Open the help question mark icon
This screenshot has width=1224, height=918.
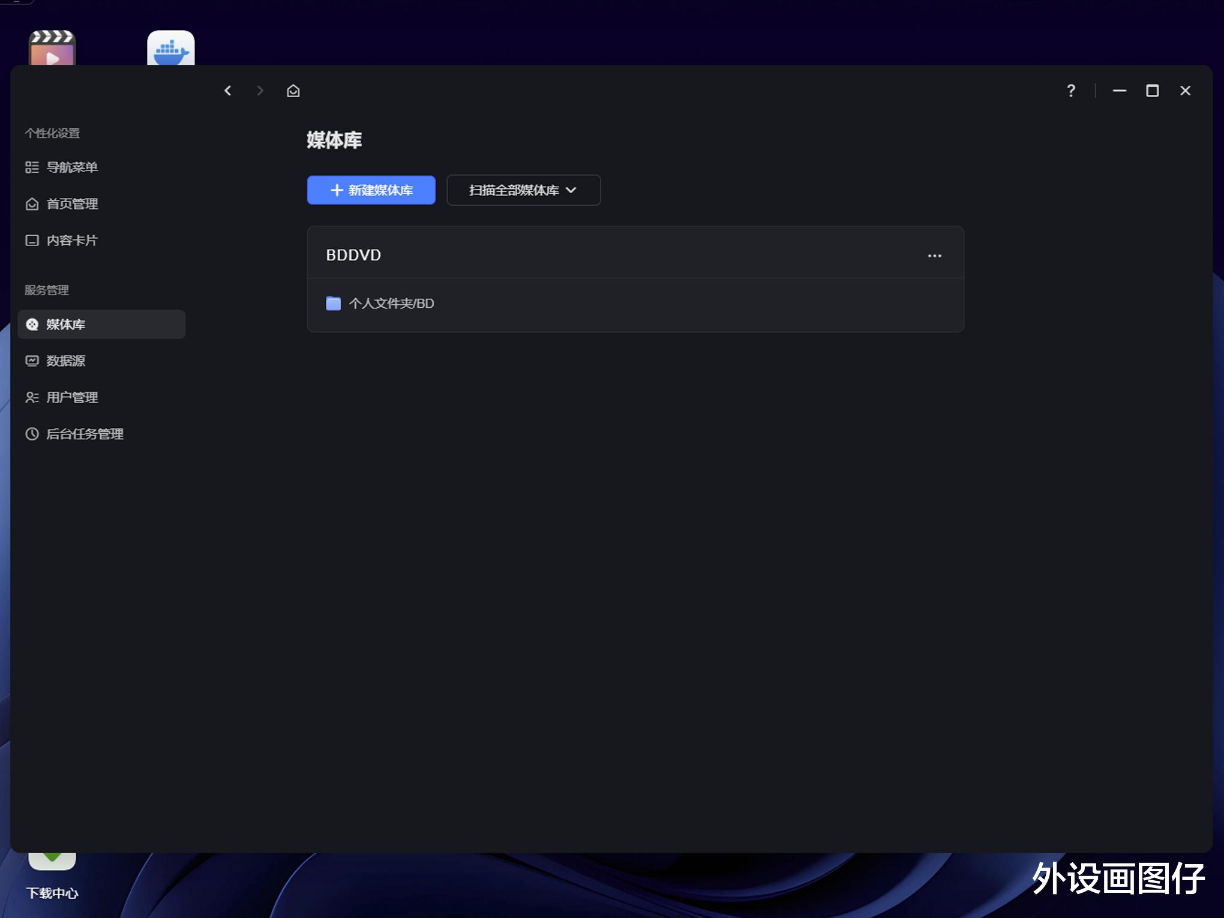pyautogui.click(x=1071, y=91)
